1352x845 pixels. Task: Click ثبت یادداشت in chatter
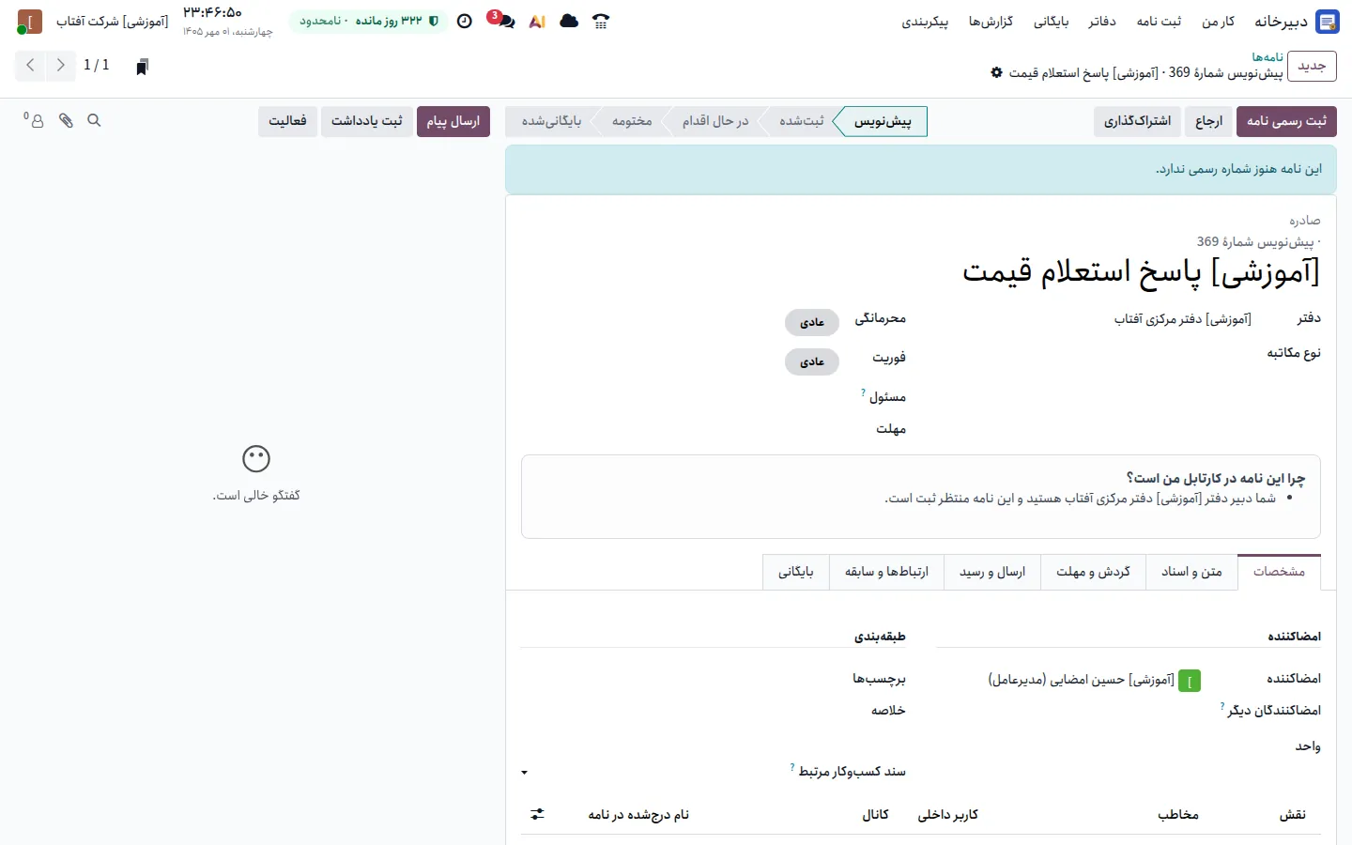tap(366, 121)
